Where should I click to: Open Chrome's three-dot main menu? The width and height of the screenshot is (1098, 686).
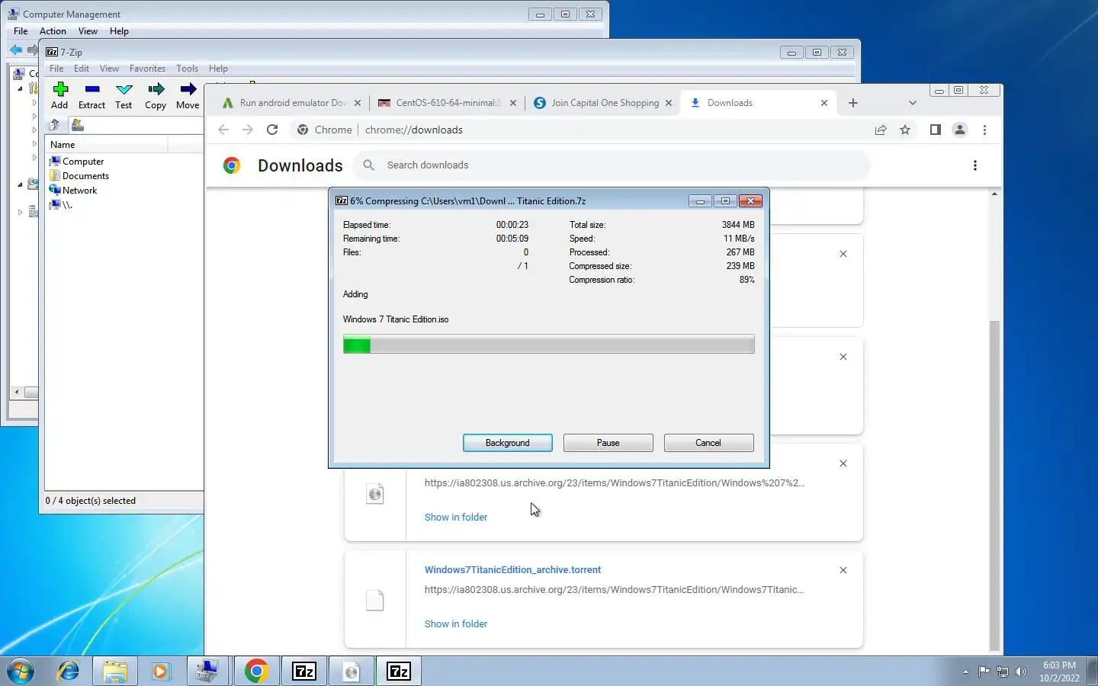pyautogui.click(x=984, y=130)
